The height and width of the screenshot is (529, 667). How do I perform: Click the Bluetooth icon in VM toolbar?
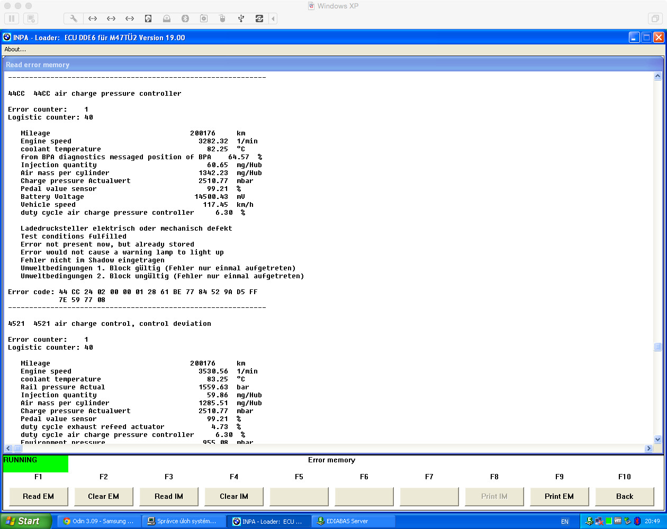tap(185, 19)
